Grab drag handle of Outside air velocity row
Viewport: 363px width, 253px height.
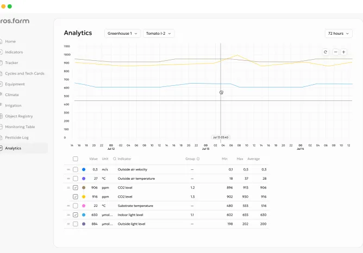point(68,169)
